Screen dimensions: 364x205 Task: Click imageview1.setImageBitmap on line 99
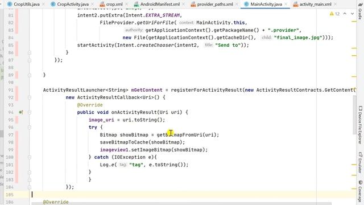click(x=135, y=150)
